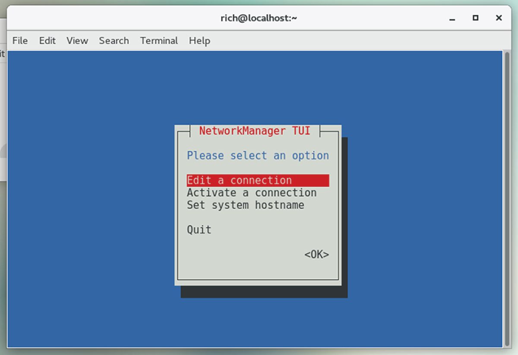Select Activate a connection option
The height and width of the screenshot is (355, 518).
[252, 193]
